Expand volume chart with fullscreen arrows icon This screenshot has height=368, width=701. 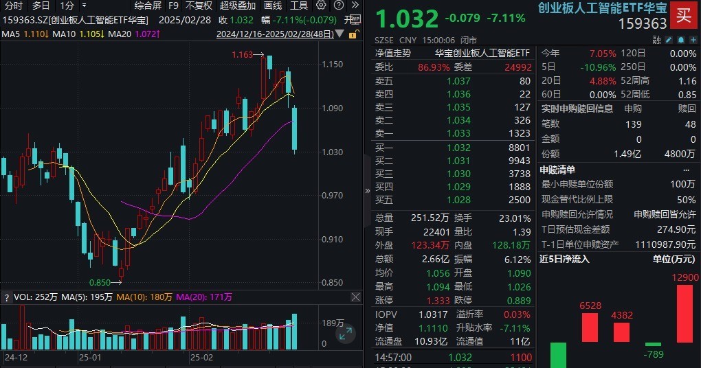click(x=346, y=334)
